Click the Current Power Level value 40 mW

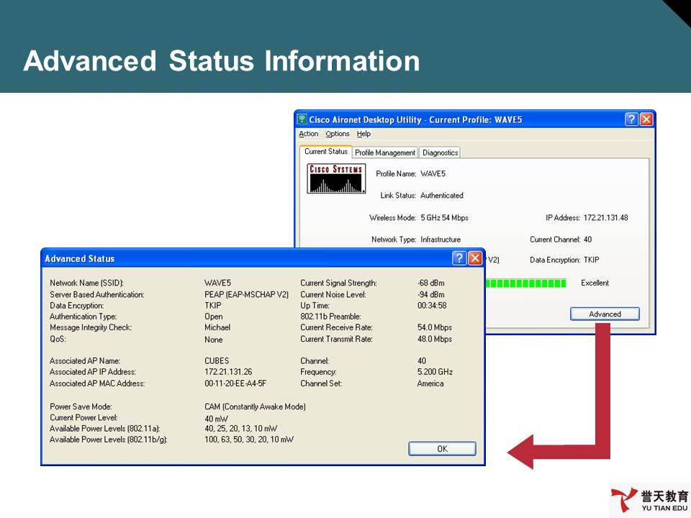click(x=217, y=419)
